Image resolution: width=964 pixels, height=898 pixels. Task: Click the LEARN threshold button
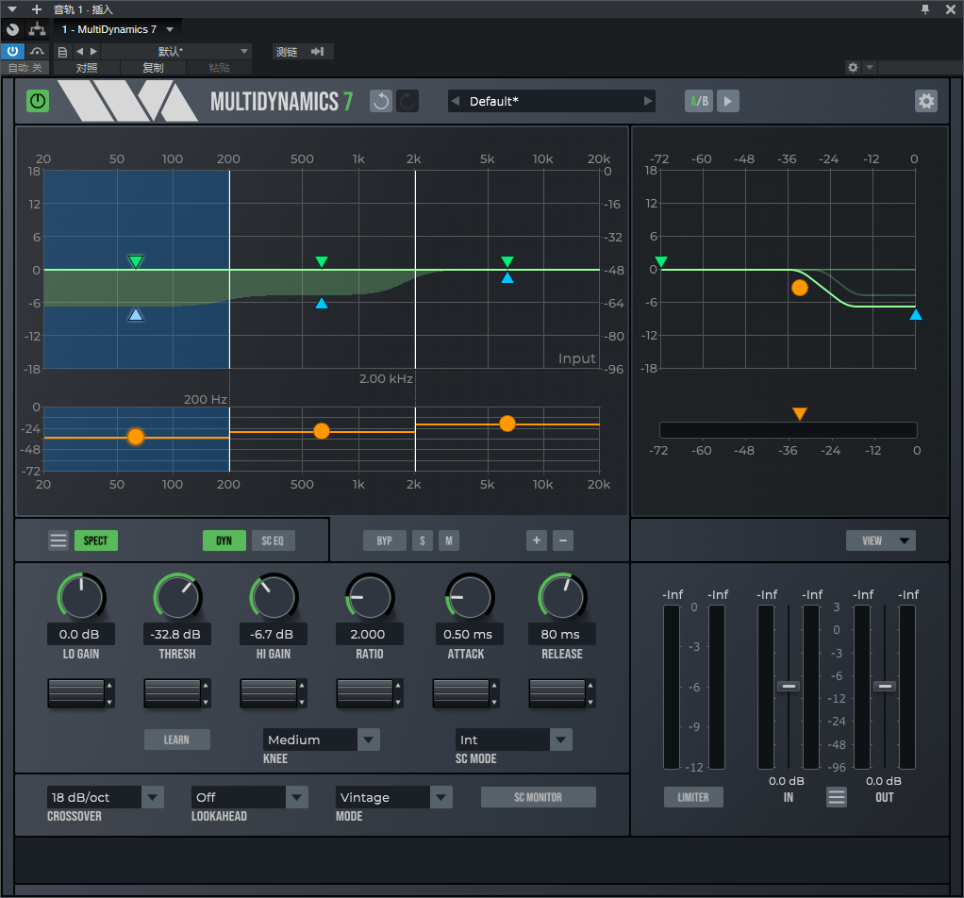pos(177,740)
